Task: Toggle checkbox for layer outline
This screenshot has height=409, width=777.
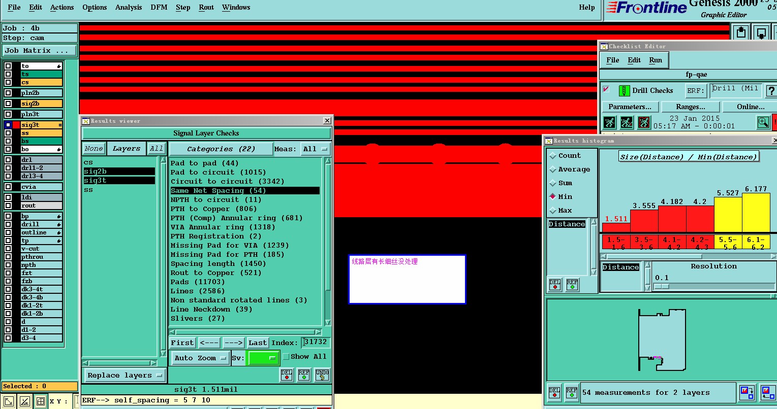Action: pyautogui.click(x=8, y=232)
